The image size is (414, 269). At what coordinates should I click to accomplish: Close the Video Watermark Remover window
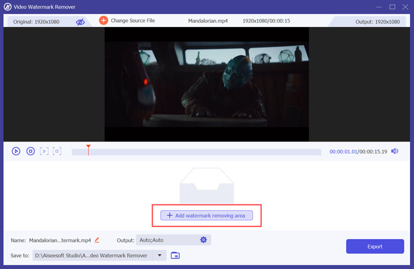coord(405,7)
